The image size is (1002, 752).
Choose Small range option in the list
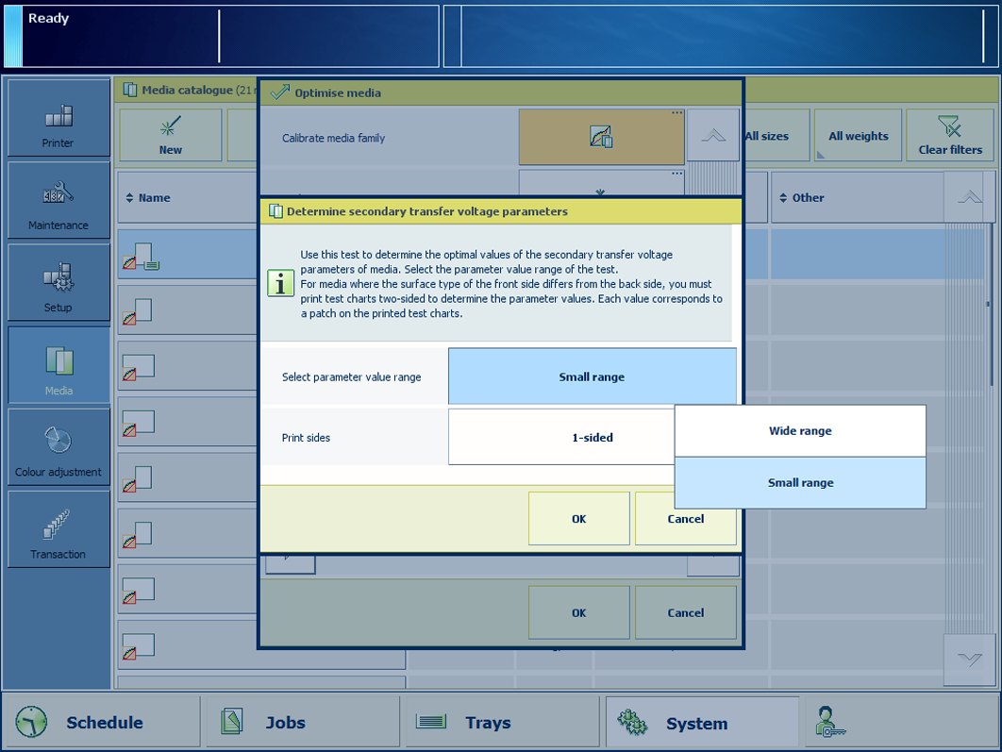tap(800, 483)
